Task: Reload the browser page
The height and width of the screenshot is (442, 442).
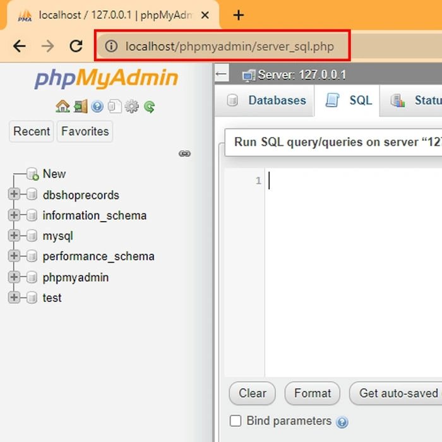Action: point(76,46)
